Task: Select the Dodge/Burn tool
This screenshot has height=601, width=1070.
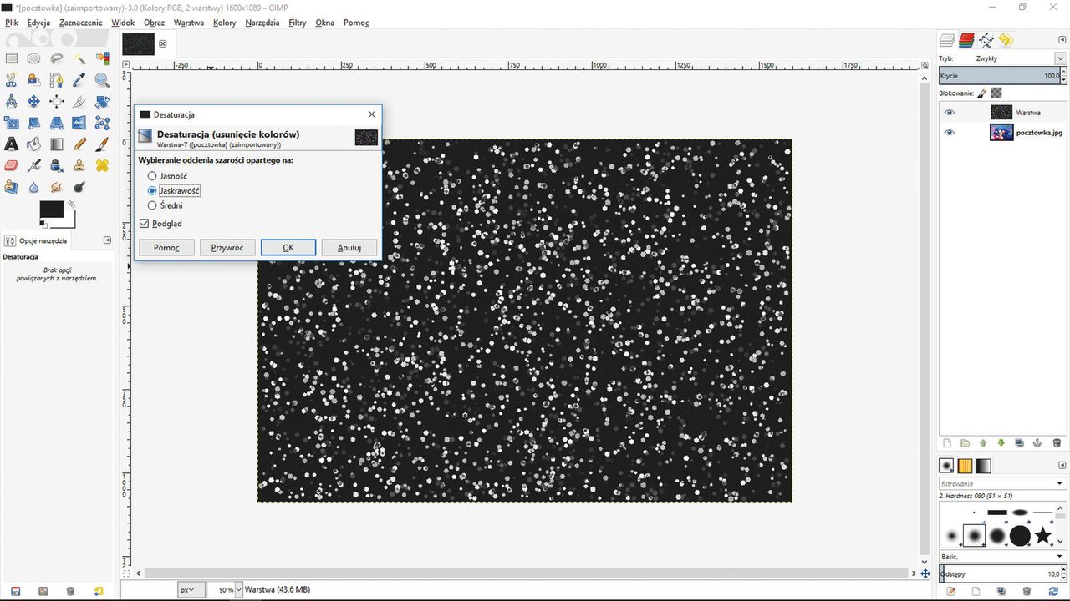Action: (x=79, y=188)
